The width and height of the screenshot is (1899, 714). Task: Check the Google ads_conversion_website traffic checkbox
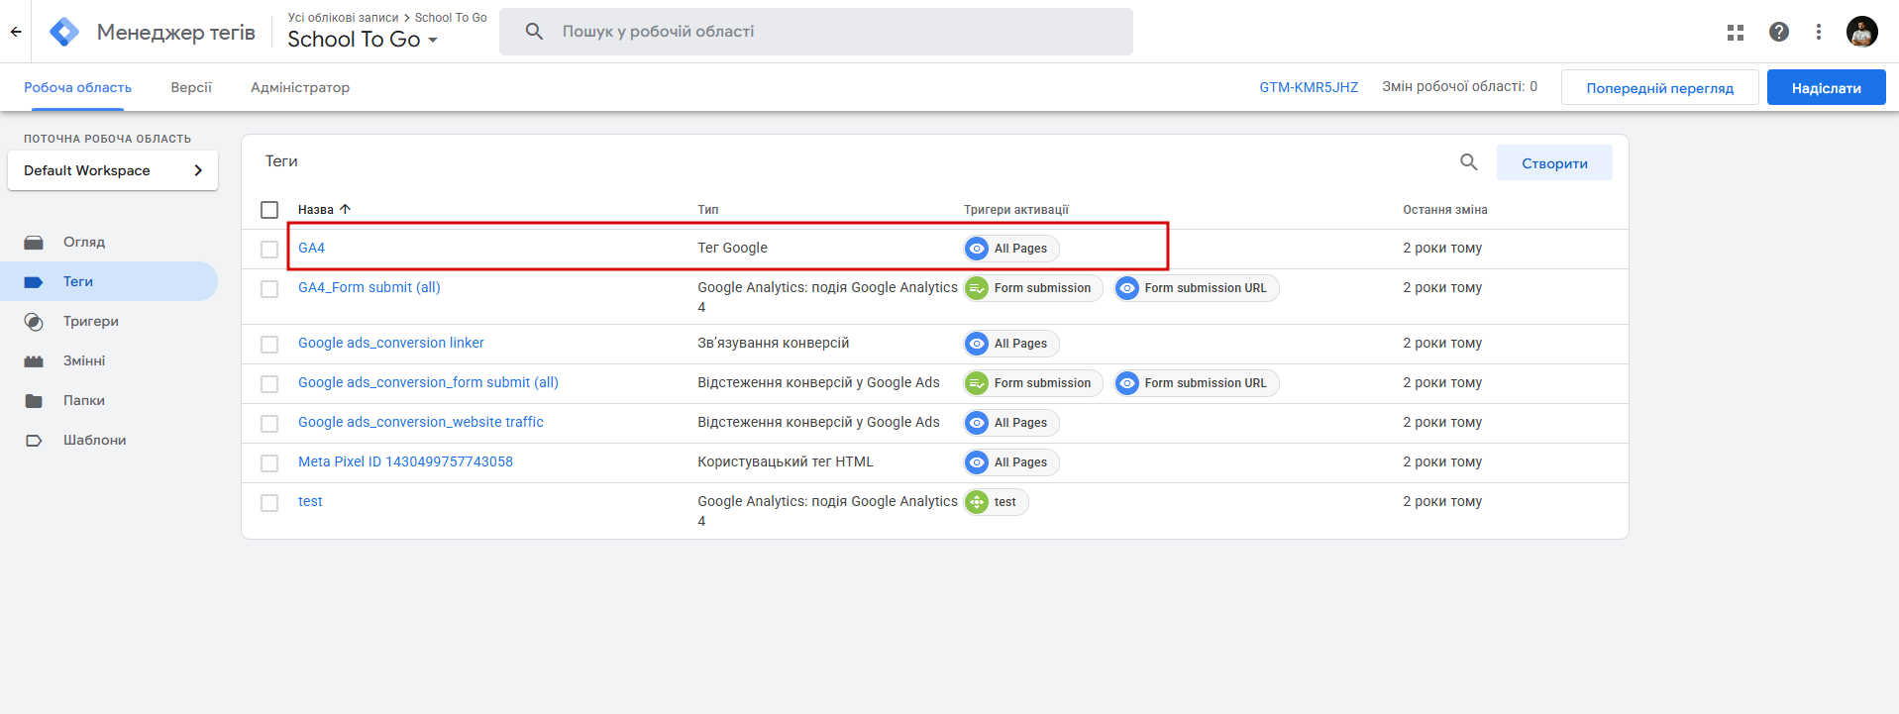point(269,424)
